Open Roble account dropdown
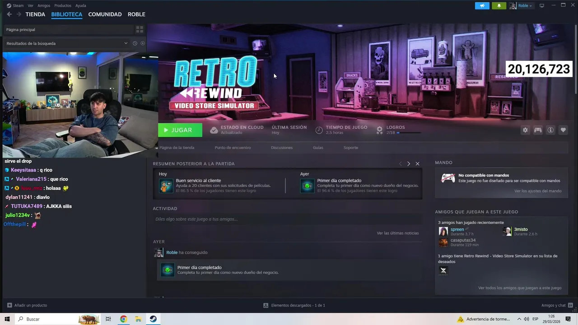Image resolution: width=578 pixels, height=325 pixels. pos(525,5)
